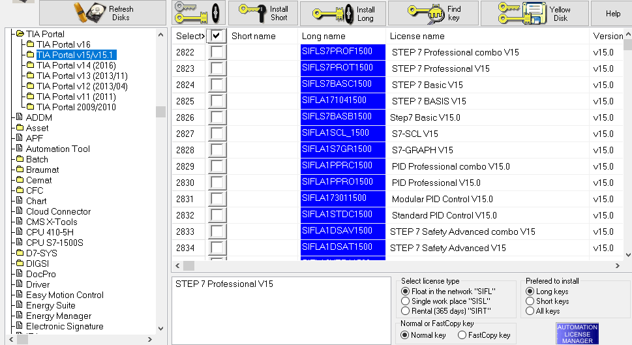Select the Automation Tool entry
The image size is (632, 345).
[57, 149]
